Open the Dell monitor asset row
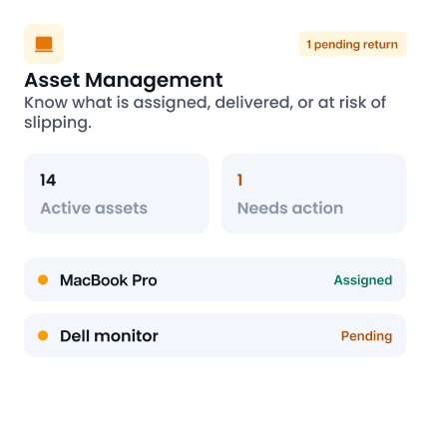 click(215, 335)
